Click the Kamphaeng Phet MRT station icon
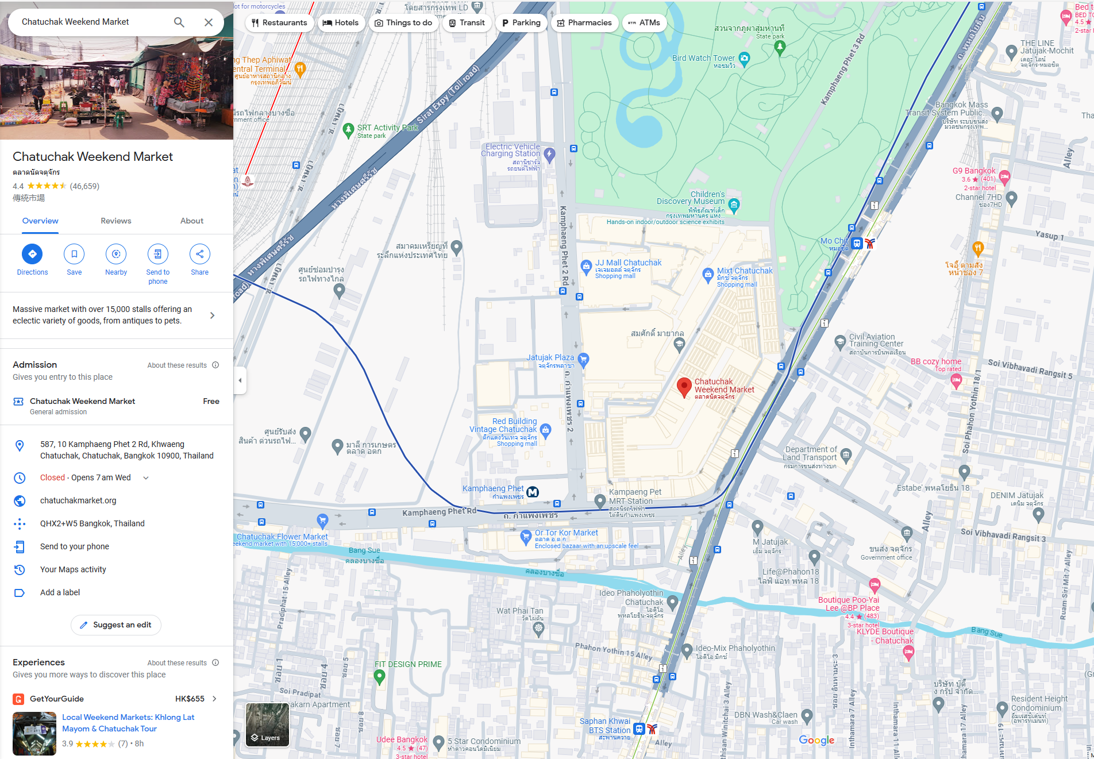The image size is (1094, 759). point(533,492)
